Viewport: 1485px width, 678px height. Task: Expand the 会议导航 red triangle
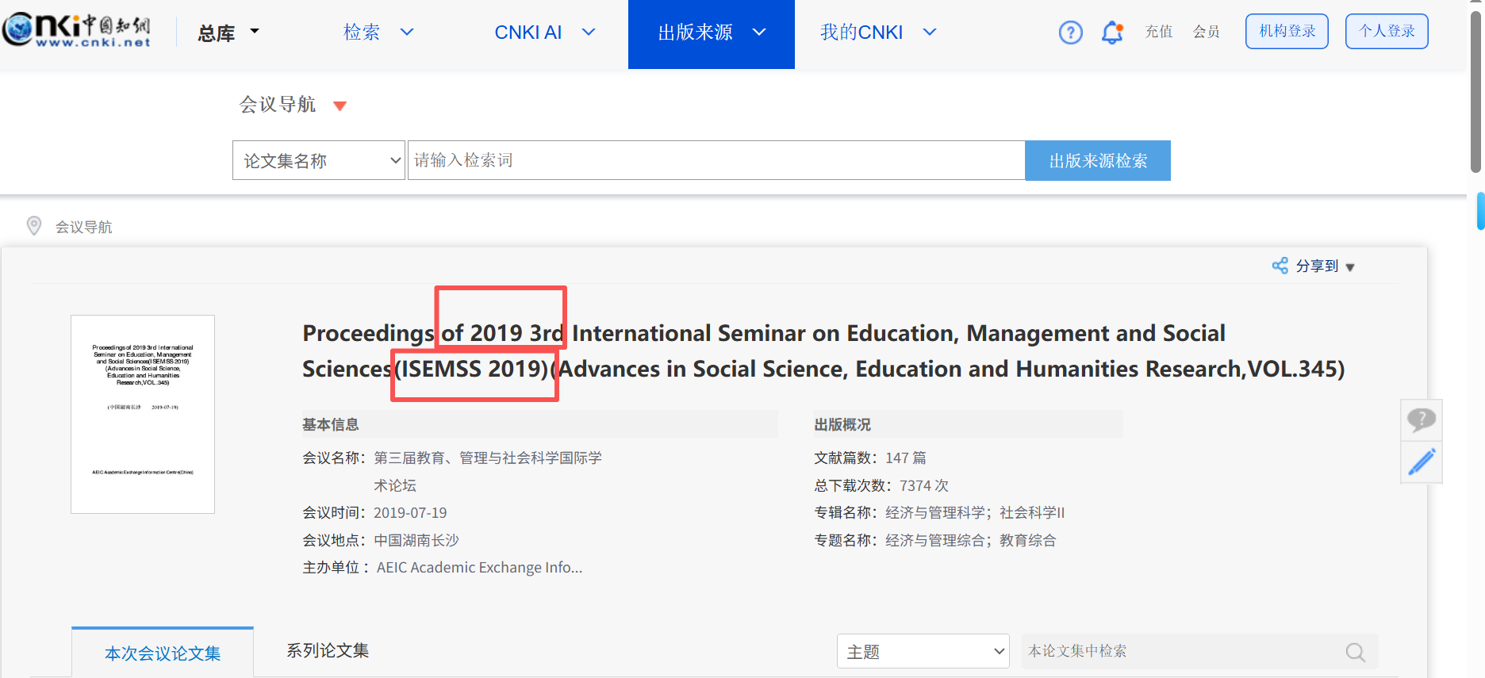coord(340,106)
